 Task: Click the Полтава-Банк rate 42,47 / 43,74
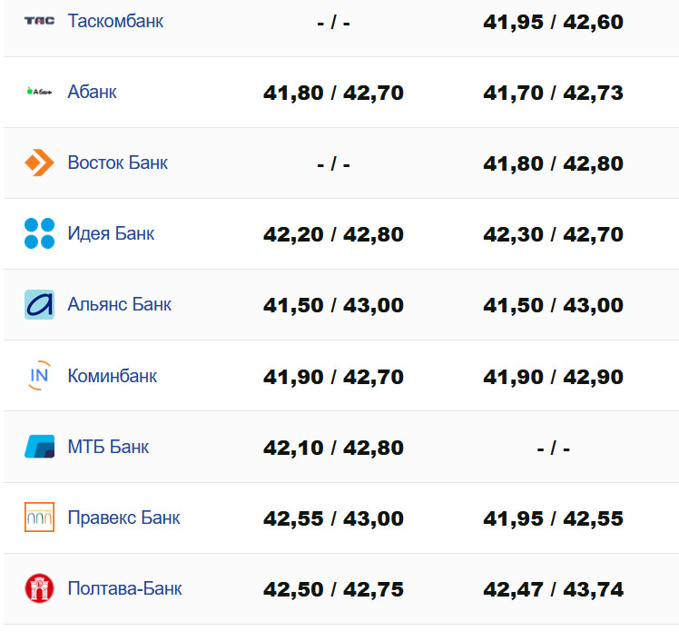tap(553, 589)
